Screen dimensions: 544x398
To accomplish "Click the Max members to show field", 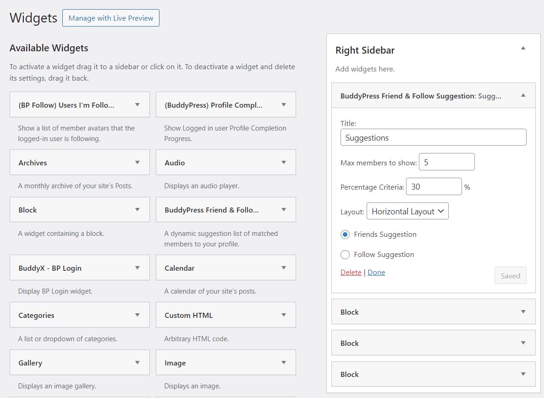I will pyautogui.click(x=446, y=162).
